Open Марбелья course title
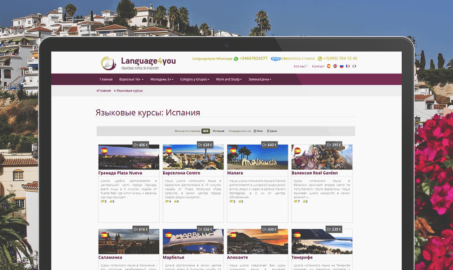This screenshot has height=270, width=453. [x=173, y=257]
